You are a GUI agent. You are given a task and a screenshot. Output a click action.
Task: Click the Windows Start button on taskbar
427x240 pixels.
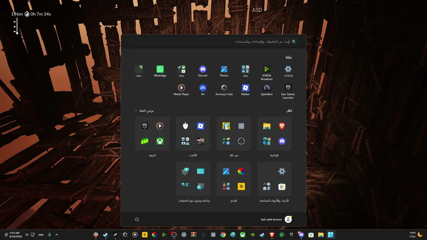pos(331,235)
